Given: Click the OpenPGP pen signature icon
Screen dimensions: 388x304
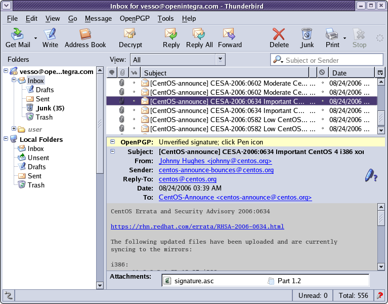Looking at the screenshot, I should coord(371,175).
